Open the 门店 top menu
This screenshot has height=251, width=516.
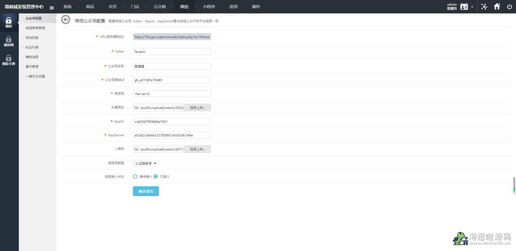click(135, 7)
